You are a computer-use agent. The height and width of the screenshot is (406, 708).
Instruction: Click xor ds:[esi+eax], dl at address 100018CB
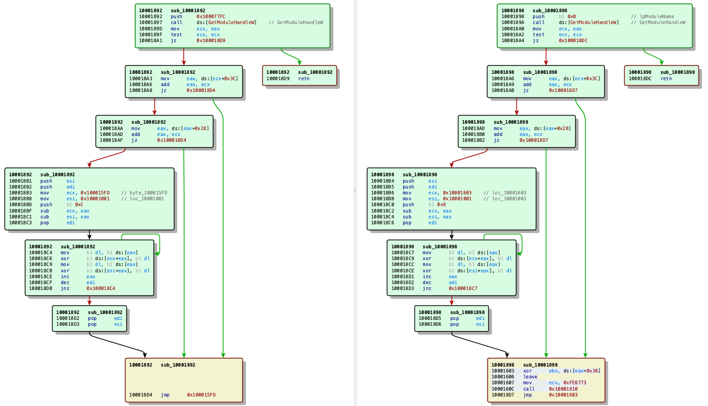pyautogui.click(x=90, y=271)
